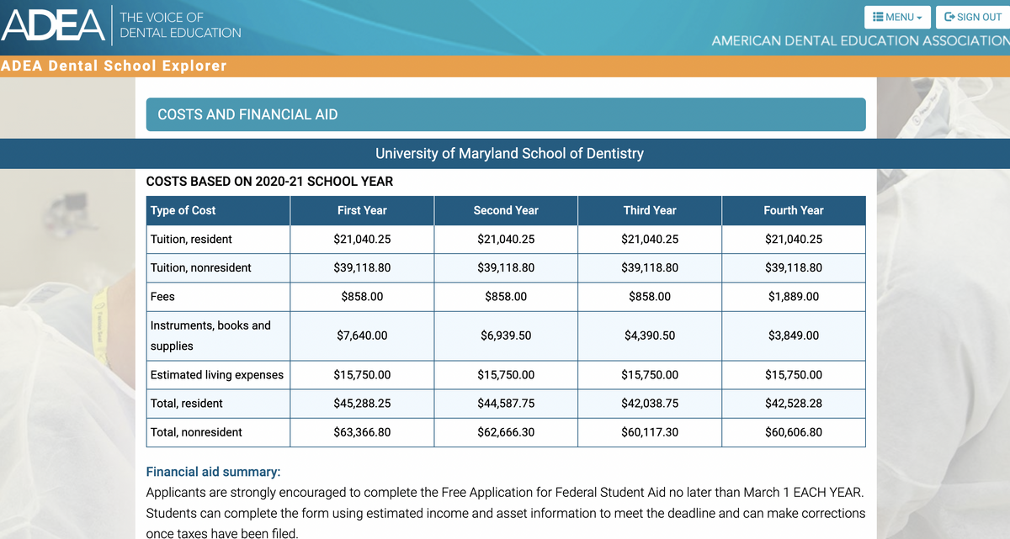This screenshot has height=539, width=1010.
Task: Open the MENU button
Action: 897,17
